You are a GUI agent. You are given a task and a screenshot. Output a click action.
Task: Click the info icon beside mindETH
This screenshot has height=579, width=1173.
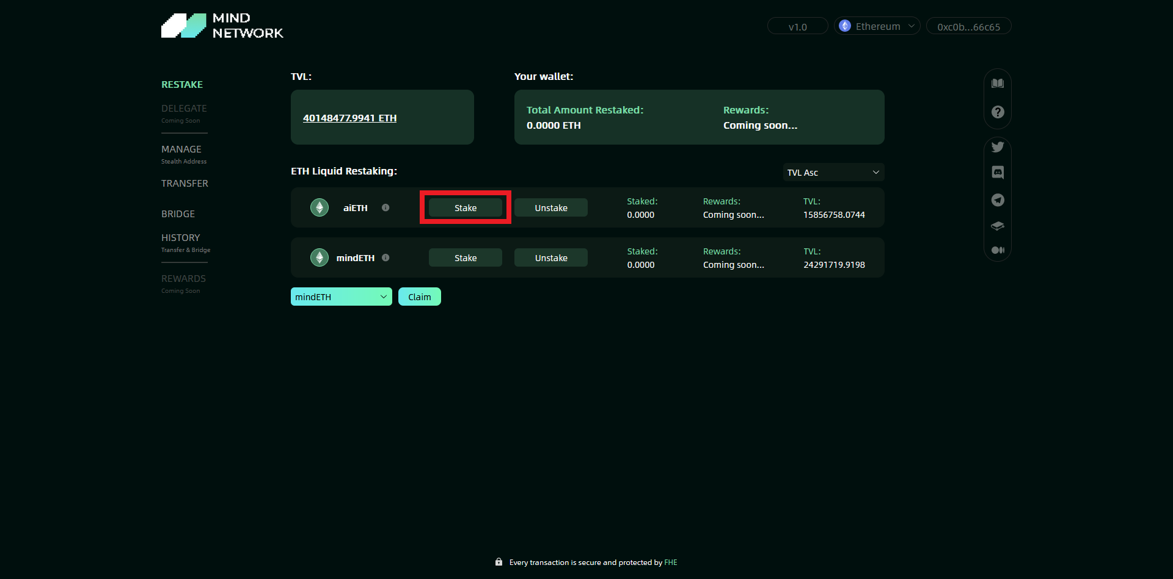pyautogui.click(x=386, y=257)
